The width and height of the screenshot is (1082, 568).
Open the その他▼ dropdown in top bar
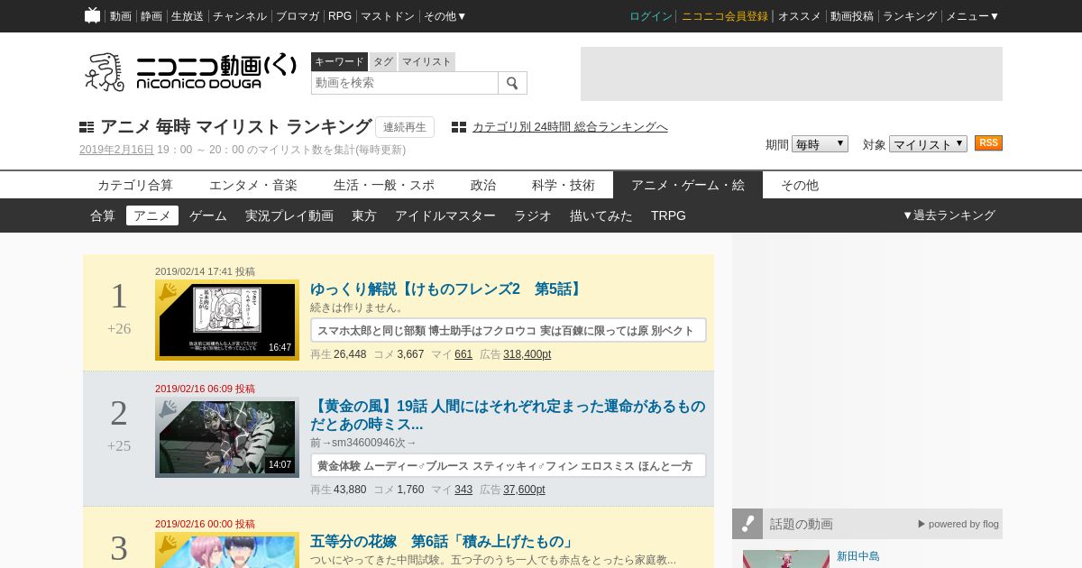pos(445,16)
